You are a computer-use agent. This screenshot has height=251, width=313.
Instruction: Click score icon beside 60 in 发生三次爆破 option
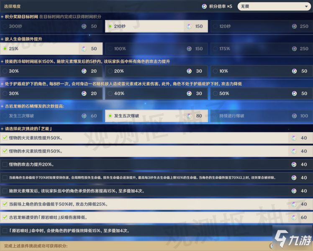pos(84,116)
